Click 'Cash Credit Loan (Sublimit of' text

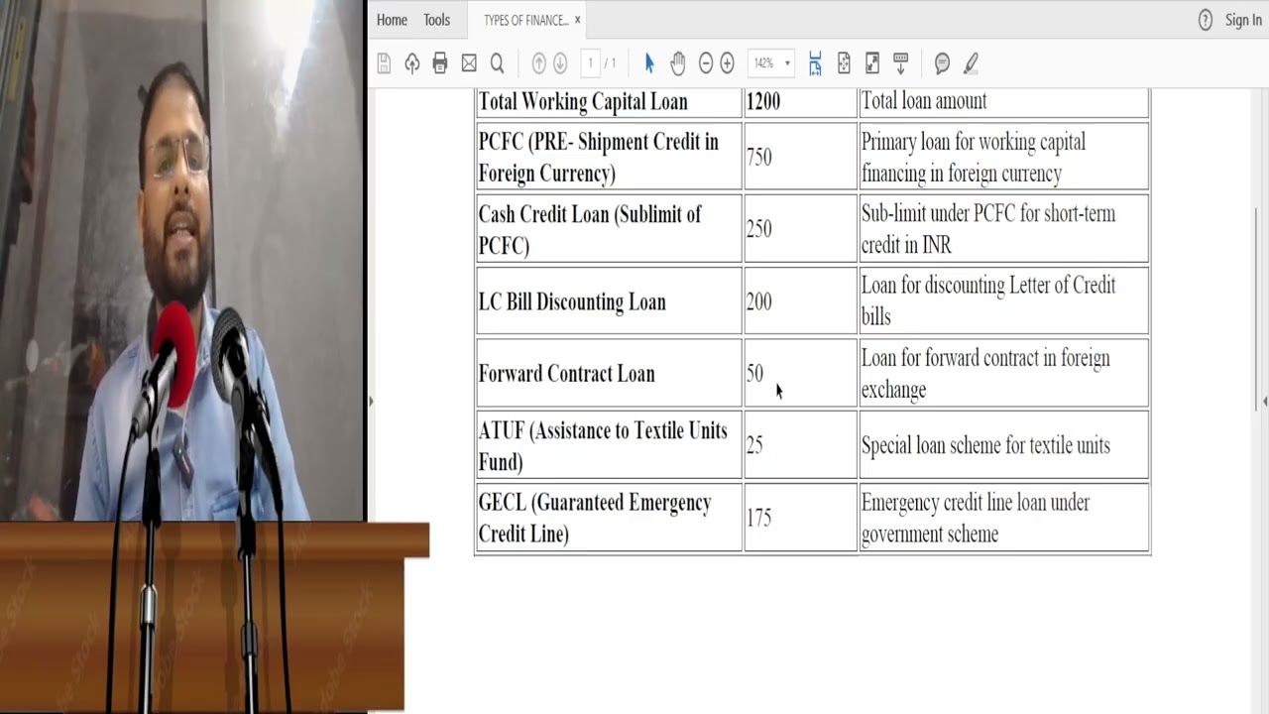pos(590,214)
